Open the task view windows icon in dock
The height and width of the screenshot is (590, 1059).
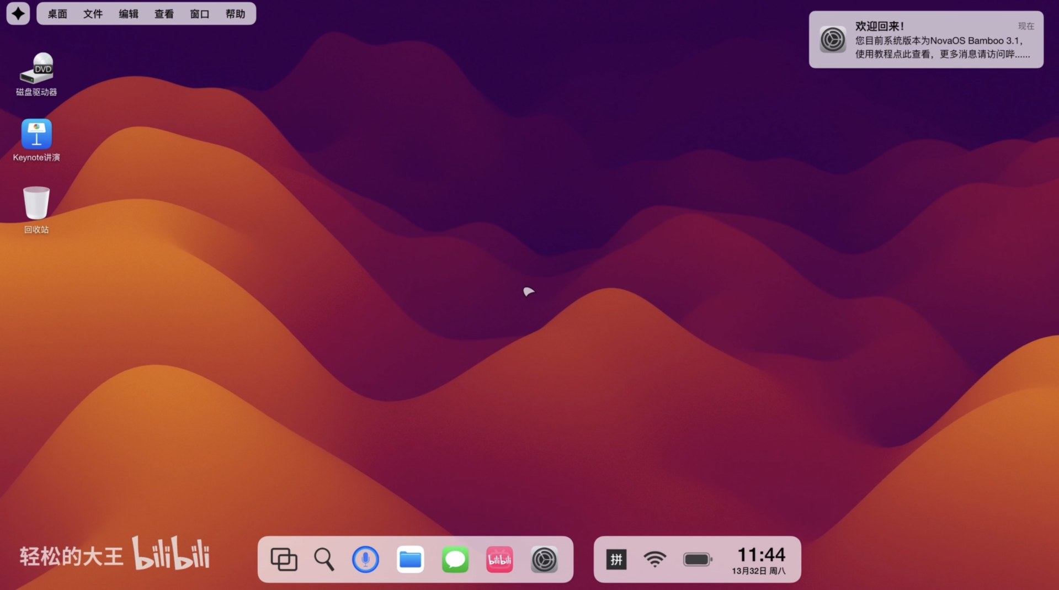284,559
